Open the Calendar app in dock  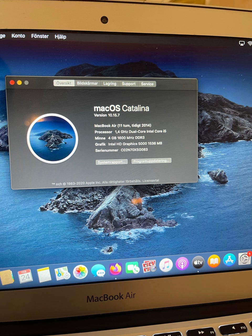click(x=25, y=276)
